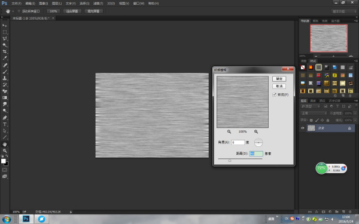Click the pixel layer filter icon
Screen dimensions: 359x224
point(325,106)
